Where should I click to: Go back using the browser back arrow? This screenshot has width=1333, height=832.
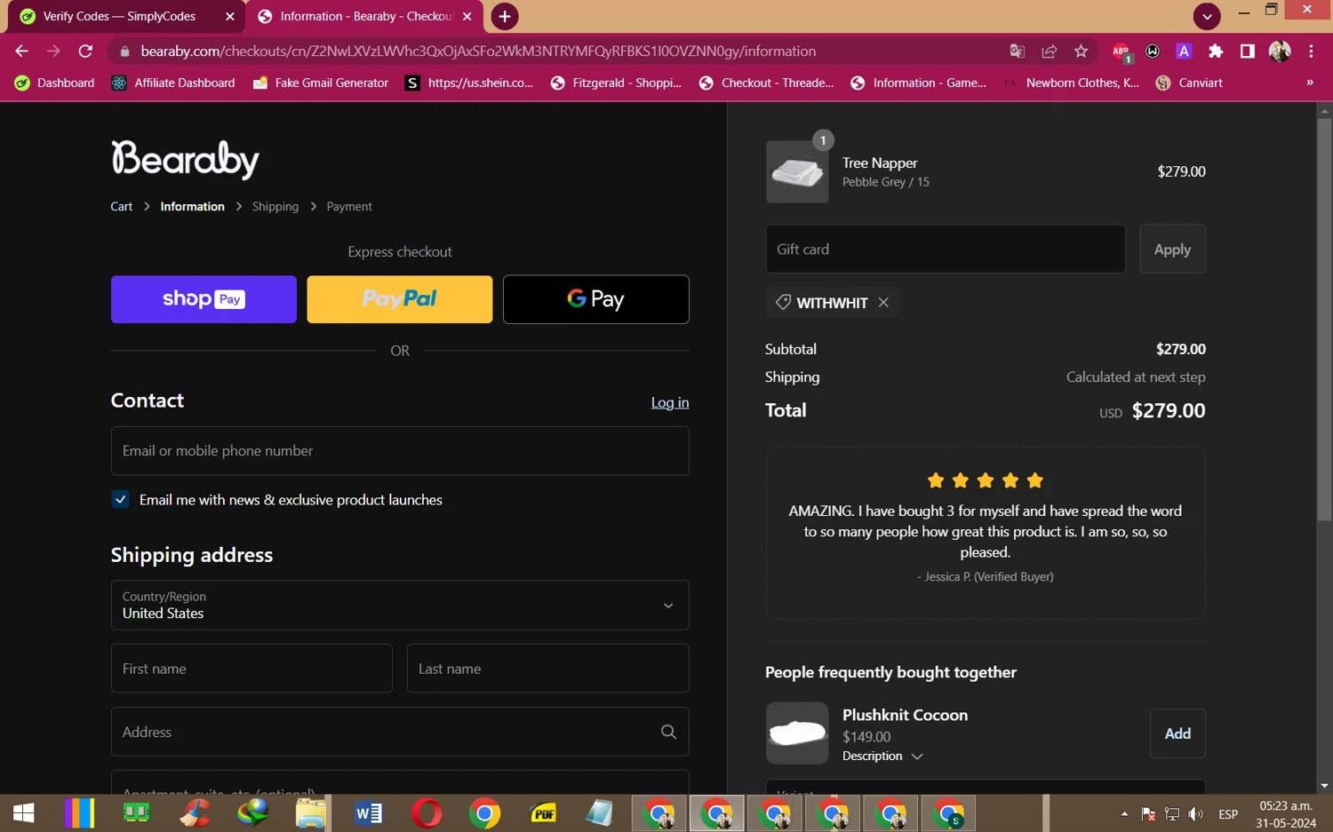tap(21, 52)
